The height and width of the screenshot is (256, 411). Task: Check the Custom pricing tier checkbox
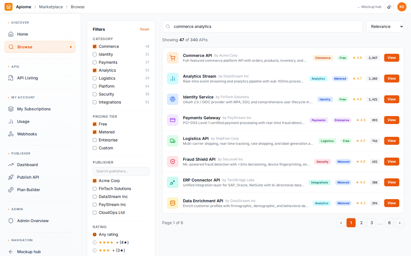pyautogui.click(x=95, y=148)
